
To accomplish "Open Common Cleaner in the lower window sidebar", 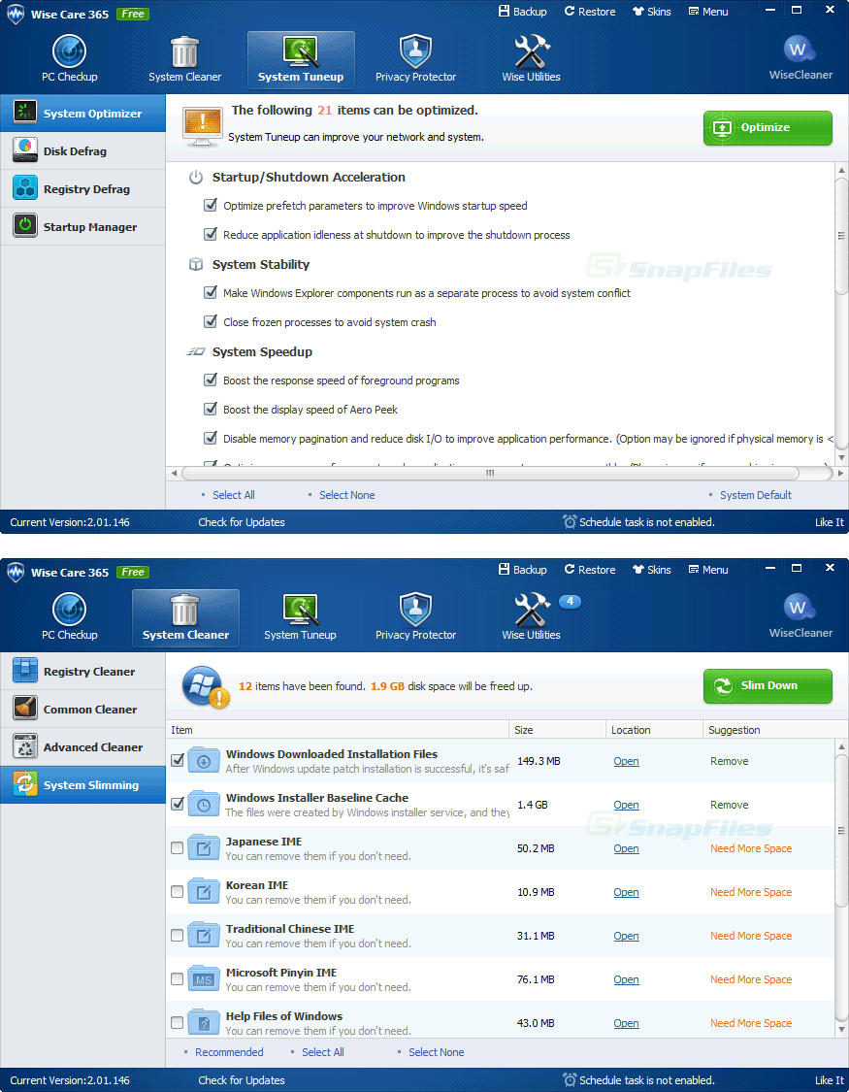I will tap(82, 709).
